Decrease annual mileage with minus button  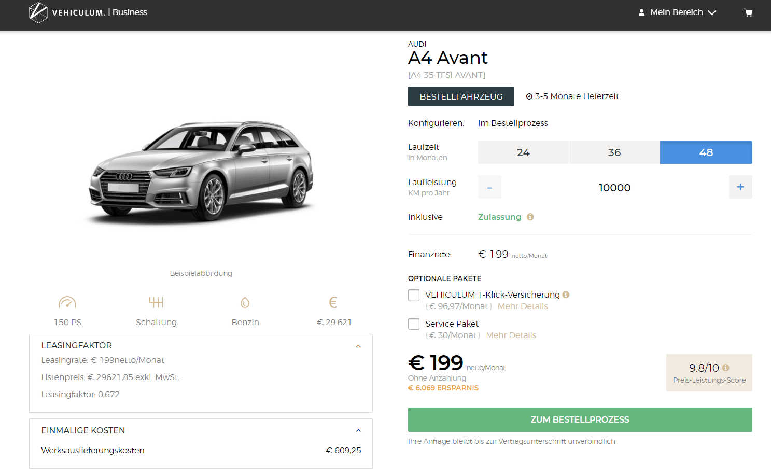pos(489,187)
